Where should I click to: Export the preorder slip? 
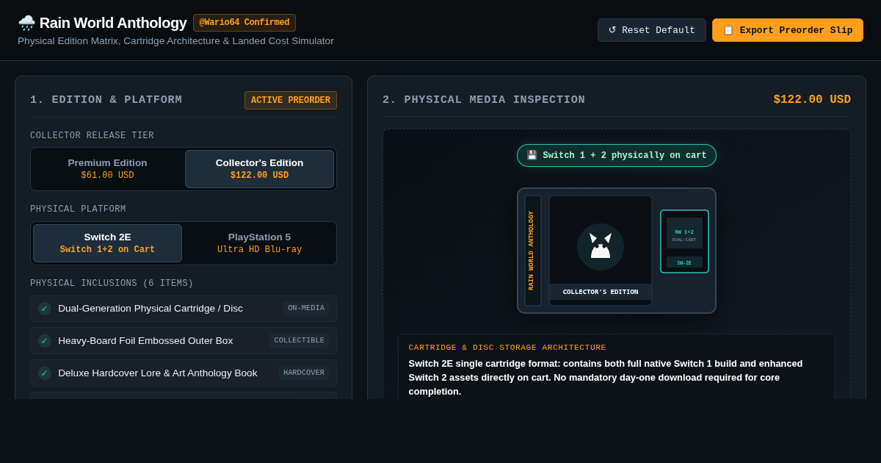(x=788, y=30)
